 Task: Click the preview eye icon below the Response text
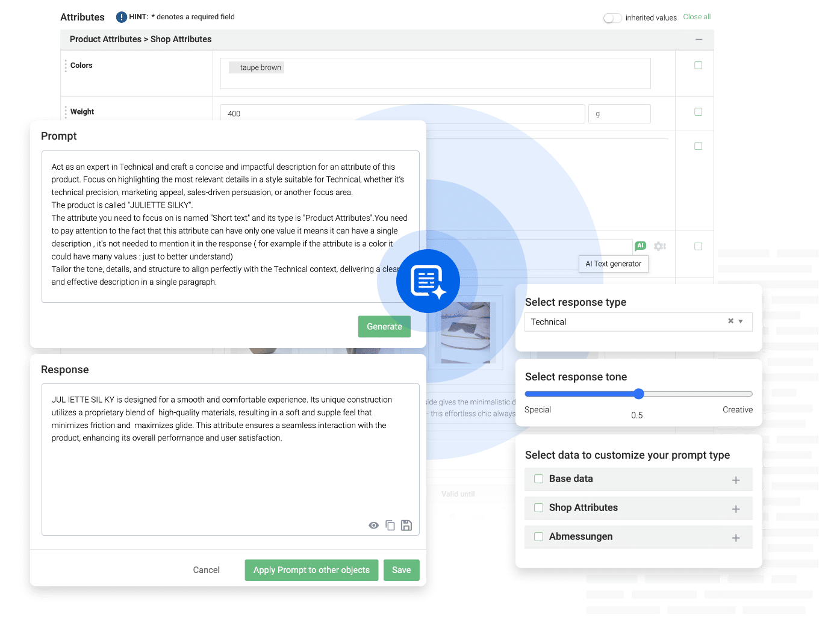coord(373,525)
